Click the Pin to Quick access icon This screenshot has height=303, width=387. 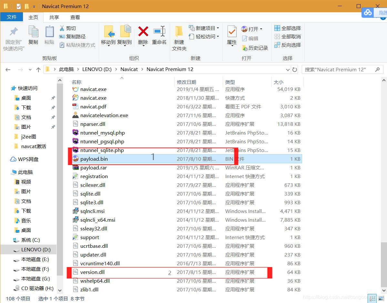(14, 32)
